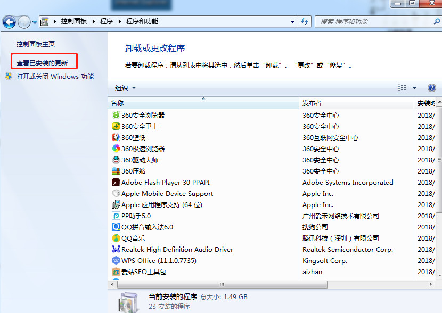Sort by the 安装时间 column header
The width and height of the screenshot is (442, 313).
pos(425,103)
